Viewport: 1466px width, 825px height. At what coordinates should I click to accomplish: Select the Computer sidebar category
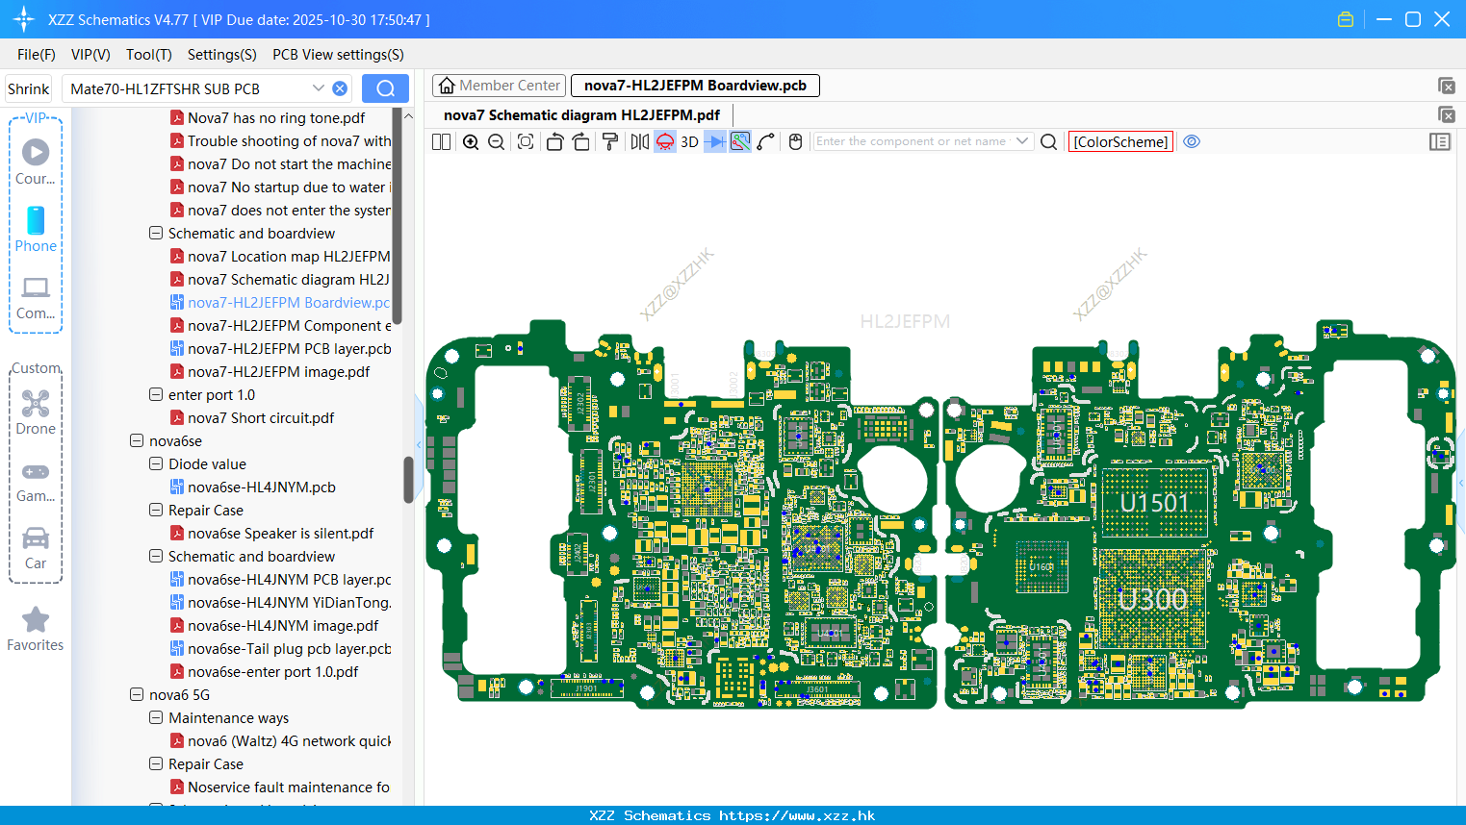(x=36, y=297)
